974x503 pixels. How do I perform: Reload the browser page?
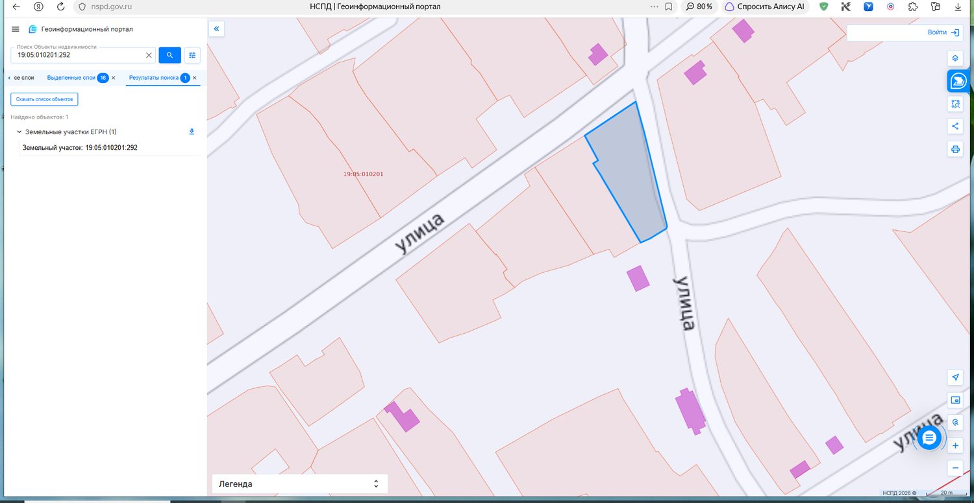[60, 6]
